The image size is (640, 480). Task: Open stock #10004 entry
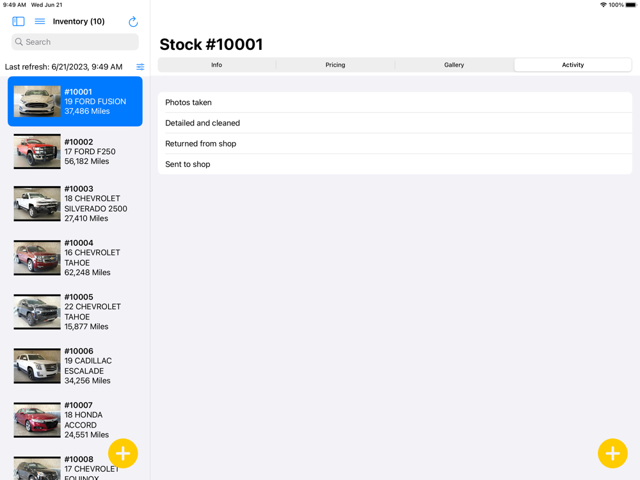(75, 257)
